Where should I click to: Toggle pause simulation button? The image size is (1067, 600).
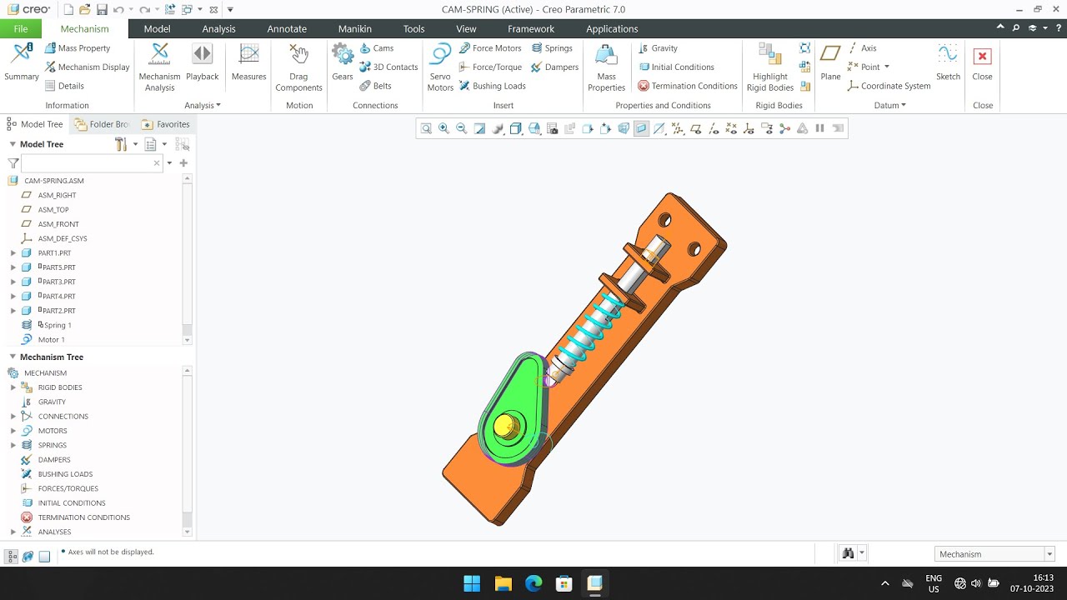click(819, 128)
